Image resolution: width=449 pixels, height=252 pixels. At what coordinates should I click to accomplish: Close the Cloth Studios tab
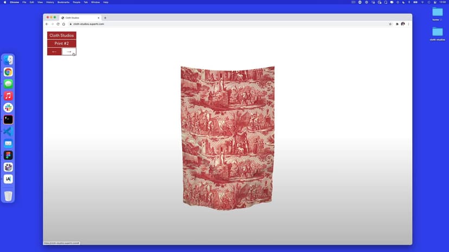[98, 18]
